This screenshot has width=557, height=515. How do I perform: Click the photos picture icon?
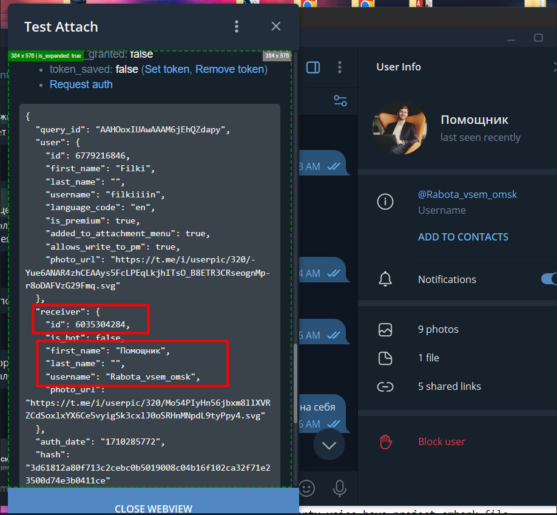point(385,329)
